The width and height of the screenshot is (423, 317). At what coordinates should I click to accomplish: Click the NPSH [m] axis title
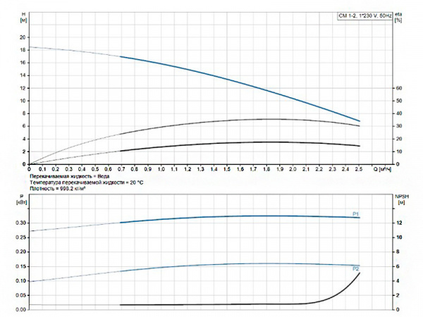400,199
